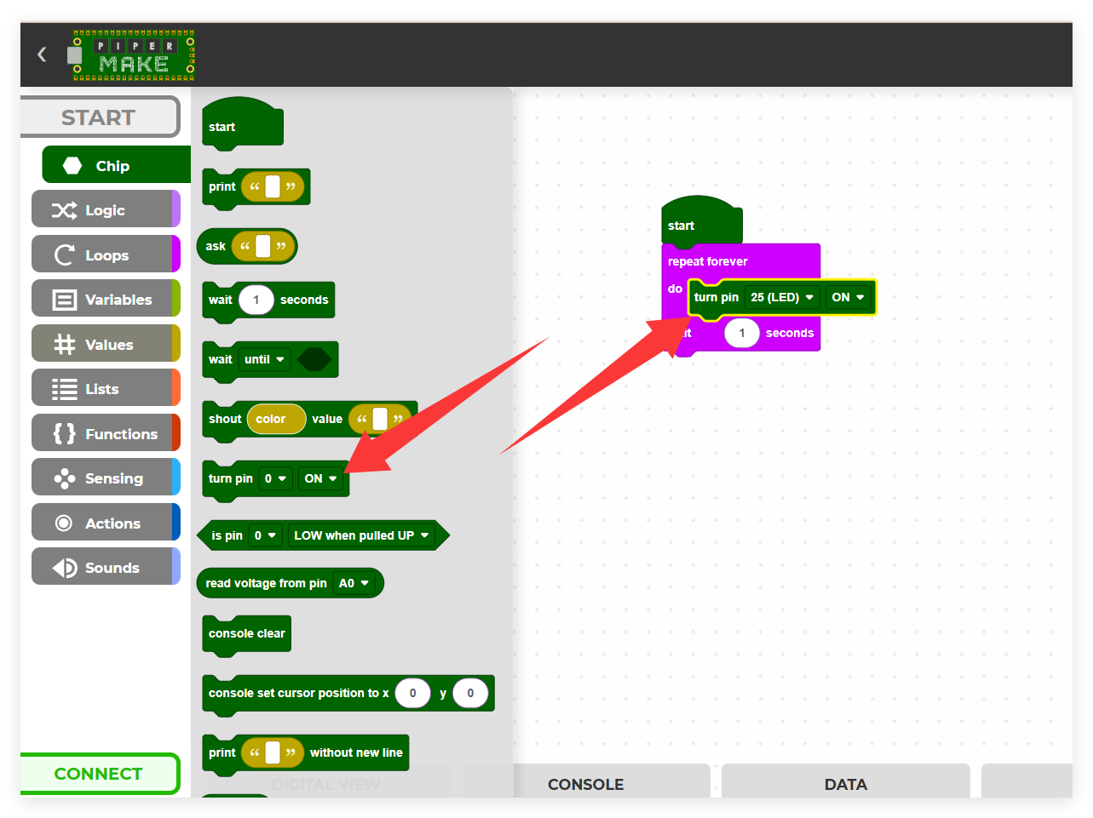Click text field in ask block
1093x818 pixels.
[x=263, y=246]
